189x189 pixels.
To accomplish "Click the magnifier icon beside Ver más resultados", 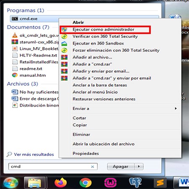I will [x=9, y=154].
